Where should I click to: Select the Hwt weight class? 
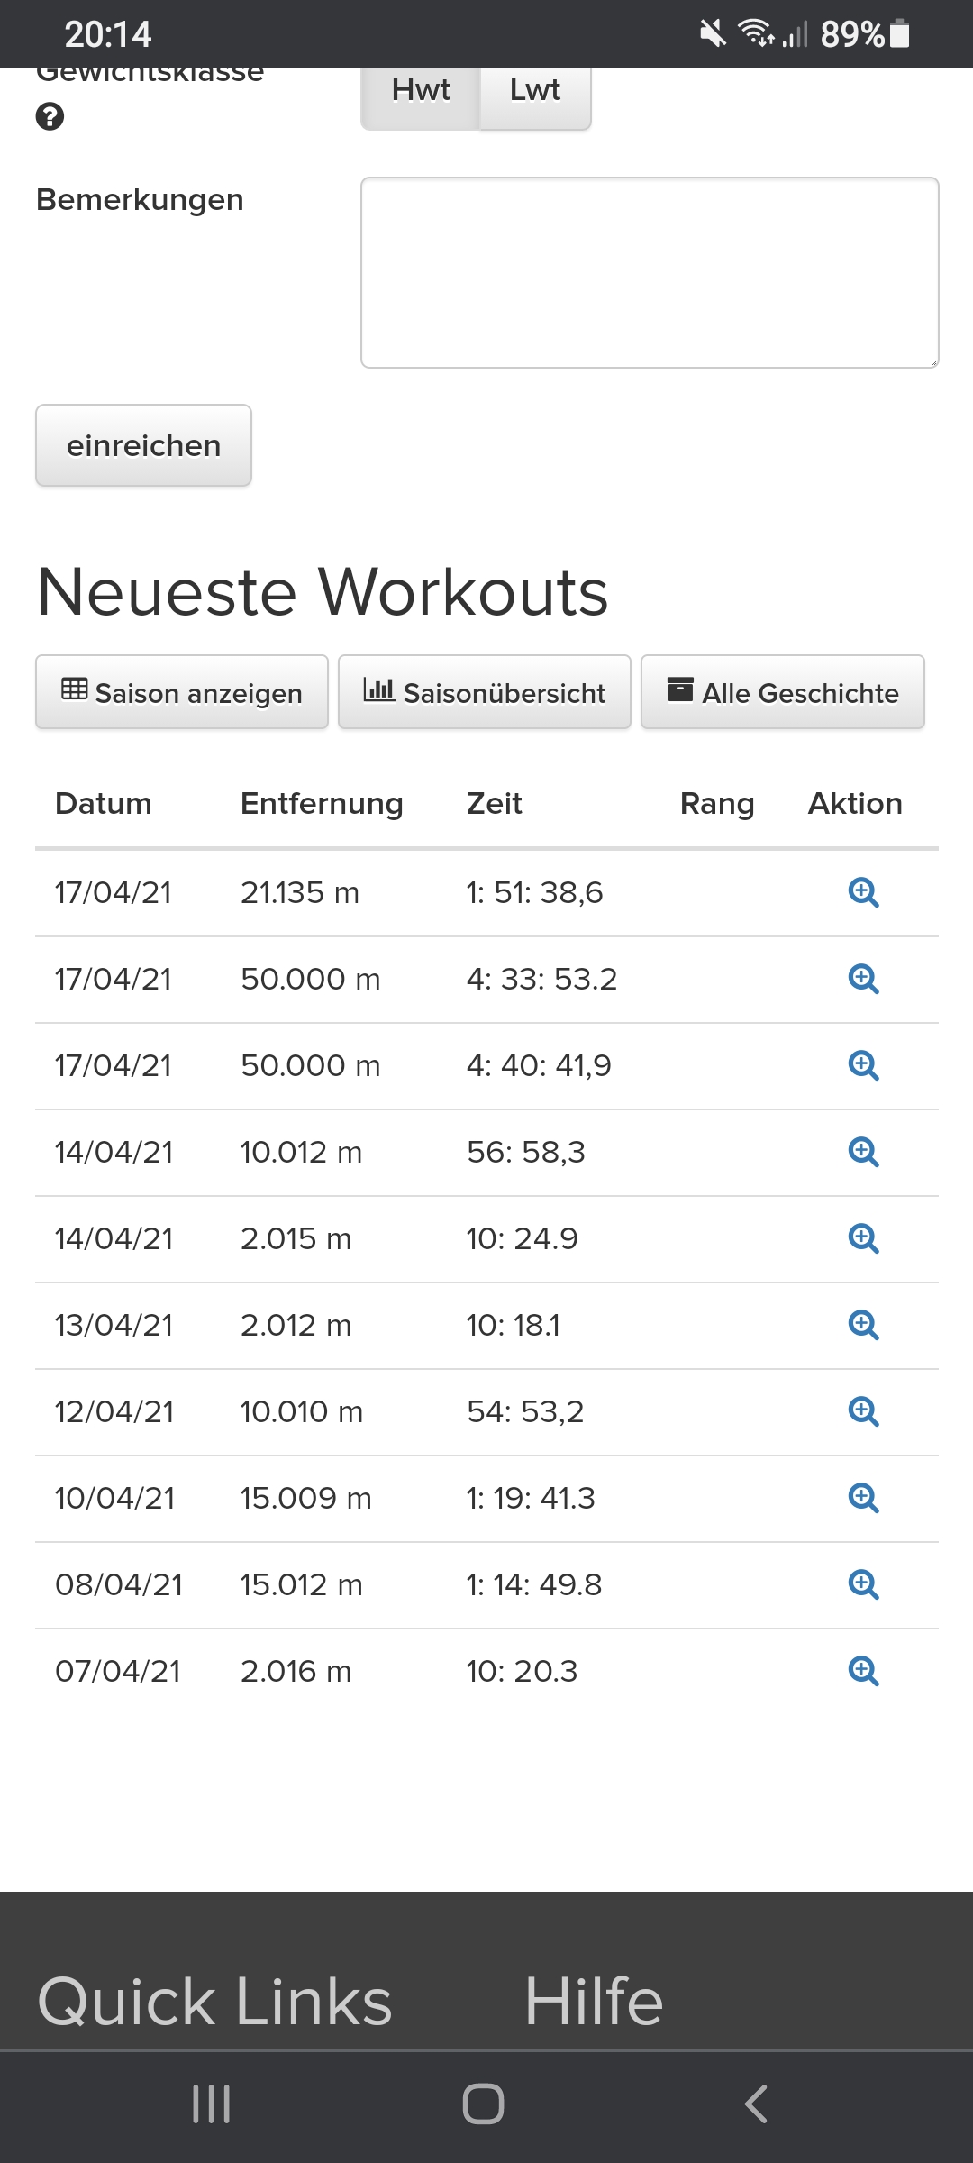click(x=421, y=92)
